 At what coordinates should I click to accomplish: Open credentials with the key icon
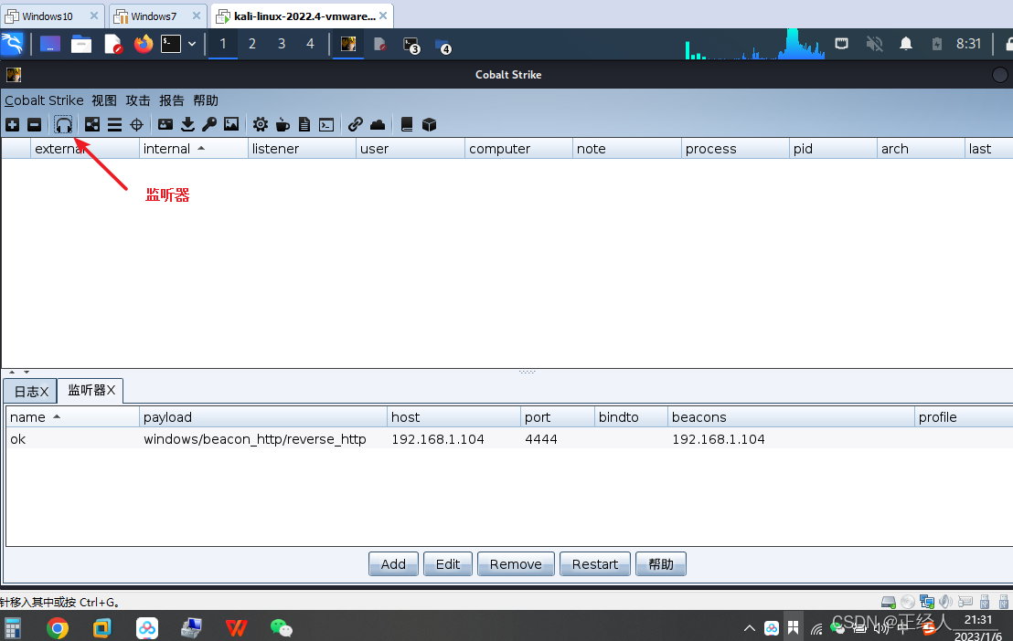click(209, 124)
